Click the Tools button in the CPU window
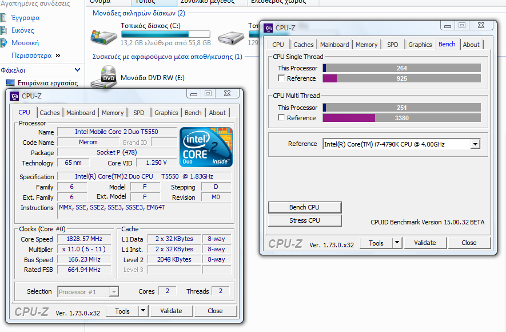506x332 pixels. (122, 311)
